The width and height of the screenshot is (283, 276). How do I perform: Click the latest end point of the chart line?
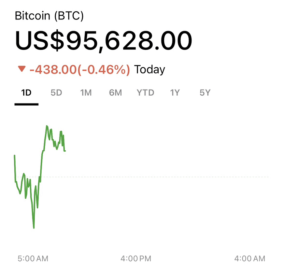[x=65, y=151]
